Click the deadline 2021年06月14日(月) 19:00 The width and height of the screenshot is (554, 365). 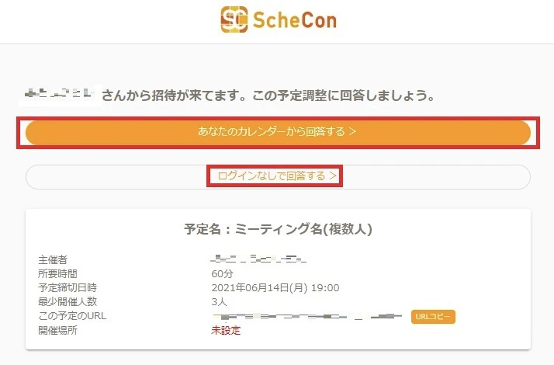point(275,288)
